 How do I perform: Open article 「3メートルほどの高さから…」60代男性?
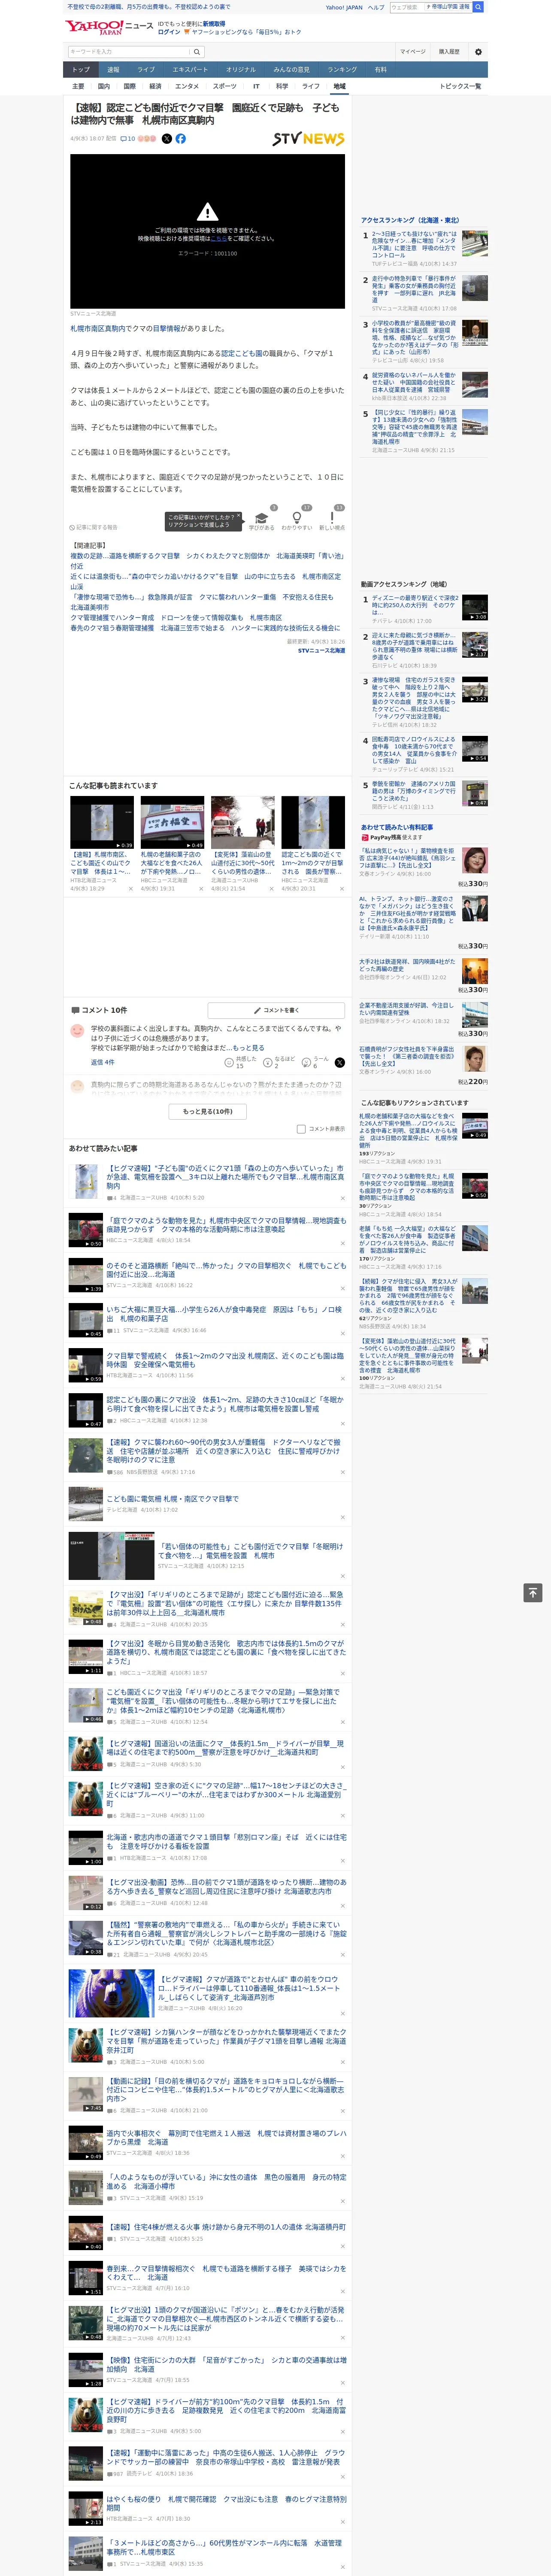(224, 2547)
